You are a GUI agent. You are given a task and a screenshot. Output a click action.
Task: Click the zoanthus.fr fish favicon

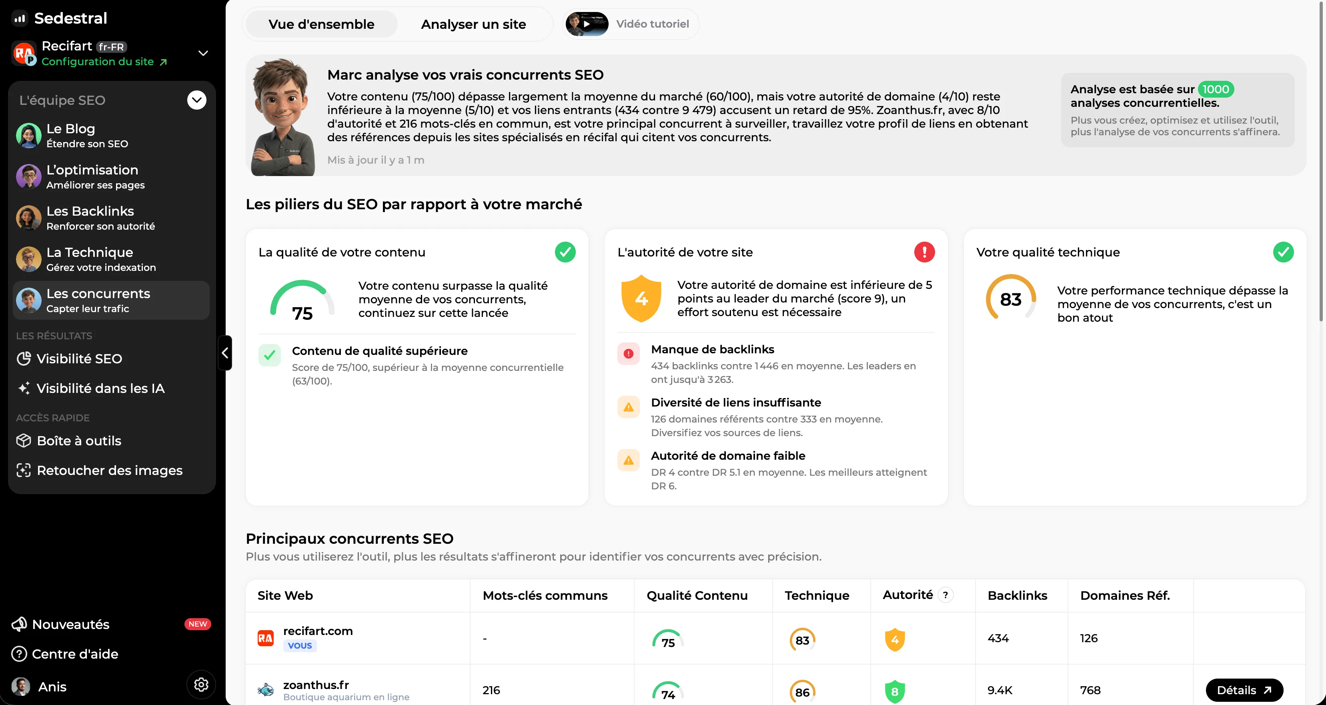tap(266, 690)
